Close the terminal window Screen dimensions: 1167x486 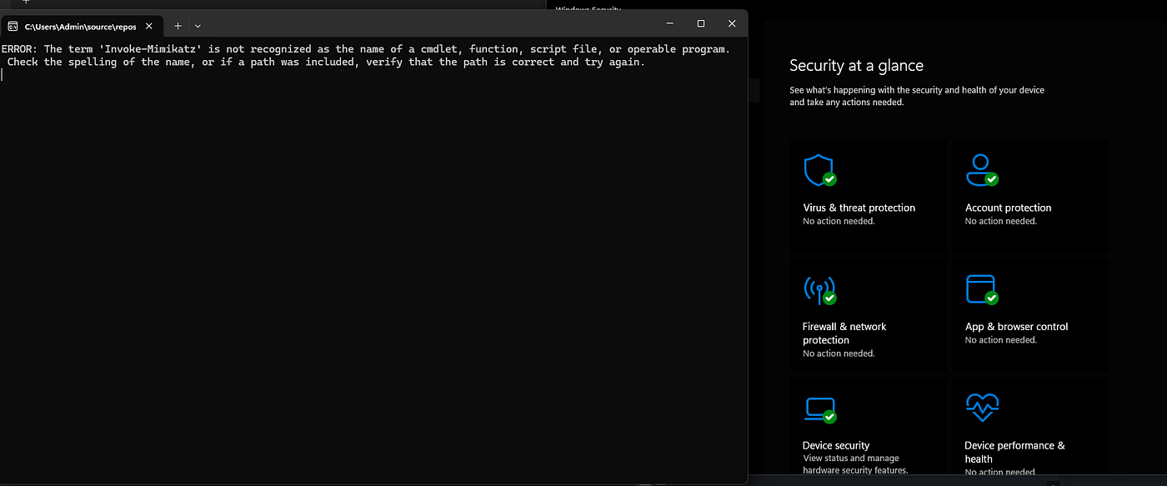click(732, 23)
